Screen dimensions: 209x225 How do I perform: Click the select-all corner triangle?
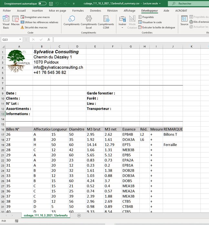(4, 47)
